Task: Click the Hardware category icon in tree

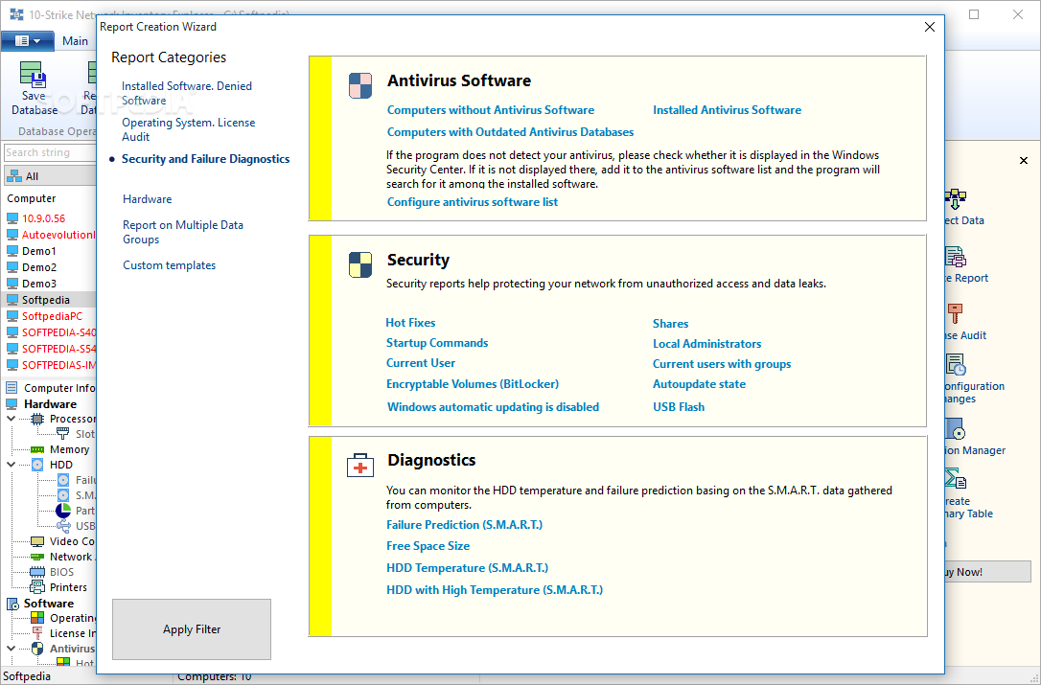Action: 12,404
